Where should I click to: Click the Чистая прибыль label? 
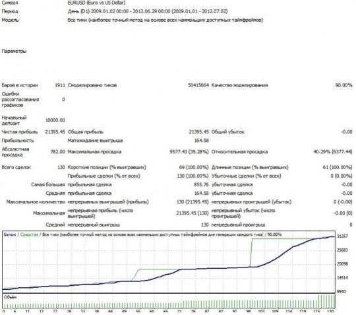tap(20, 132)
